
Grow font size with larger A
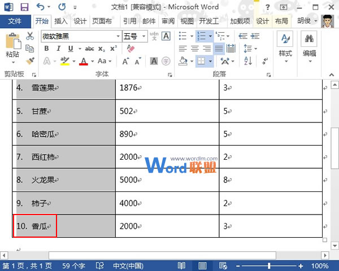pyautogui.click(x=125, y=62)
